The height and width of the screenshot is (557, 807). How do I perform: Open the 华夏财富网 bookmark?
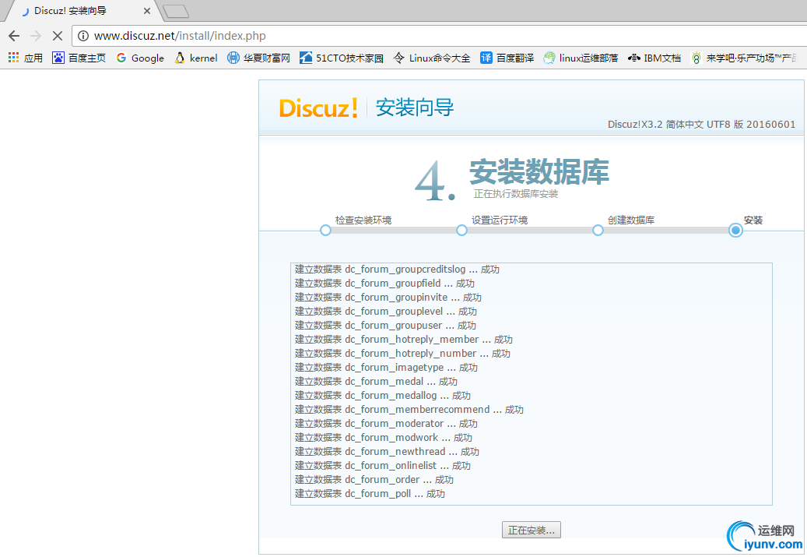pos(259,58)
